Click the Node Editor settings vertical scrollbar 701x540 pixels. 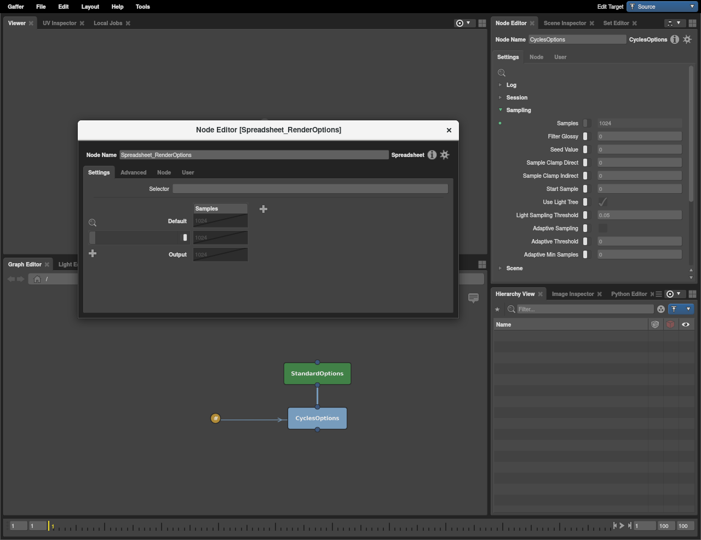[x=691, y=134]
